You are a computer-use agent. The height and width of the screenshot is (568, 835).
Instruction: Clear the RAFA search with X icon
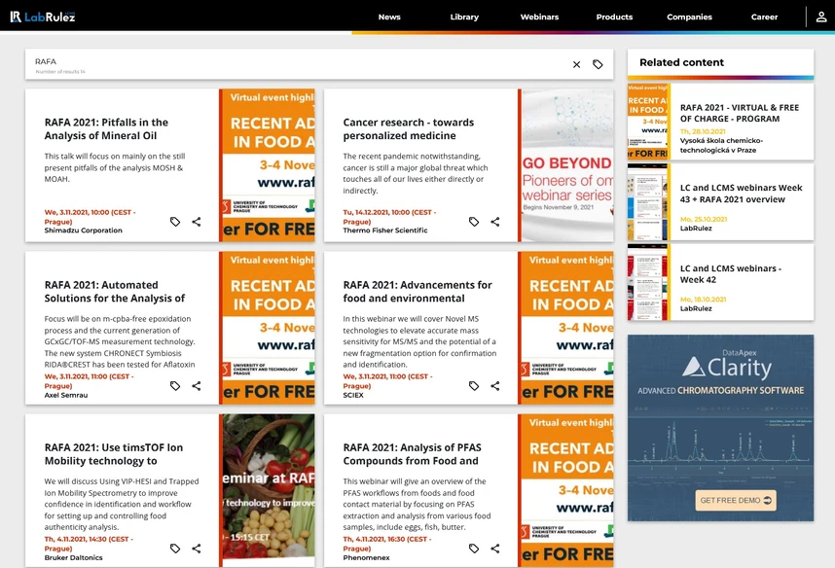577,64
